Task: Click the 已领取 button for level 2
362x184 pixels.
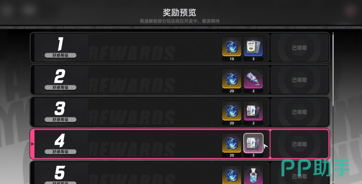Action: click(x=300, y=80)
